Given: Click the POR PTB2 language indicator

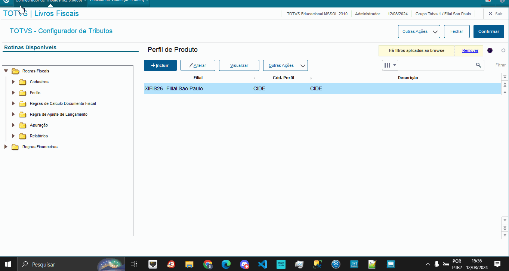Looking at the screenshot, I should [457, 264].
